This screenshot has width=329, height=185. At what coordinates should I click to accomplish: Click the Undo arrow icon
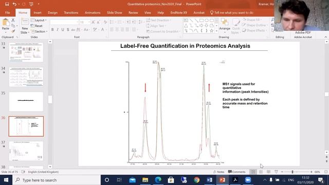(14, 4)
